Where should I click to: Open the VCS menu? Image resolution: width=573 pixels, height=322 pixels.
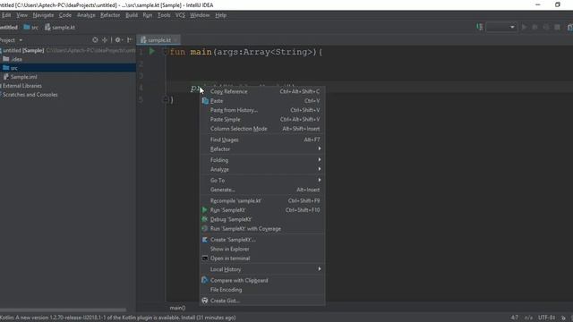180,15
